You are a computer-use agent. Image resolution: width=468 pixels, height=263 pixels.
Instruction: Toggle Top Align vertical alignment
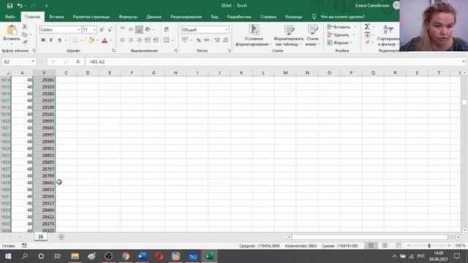pyautogui.click(x=123, y=29)
